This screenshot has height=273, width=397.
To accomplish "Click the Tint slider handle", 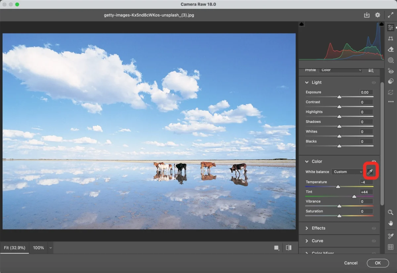I will point(354,196).
